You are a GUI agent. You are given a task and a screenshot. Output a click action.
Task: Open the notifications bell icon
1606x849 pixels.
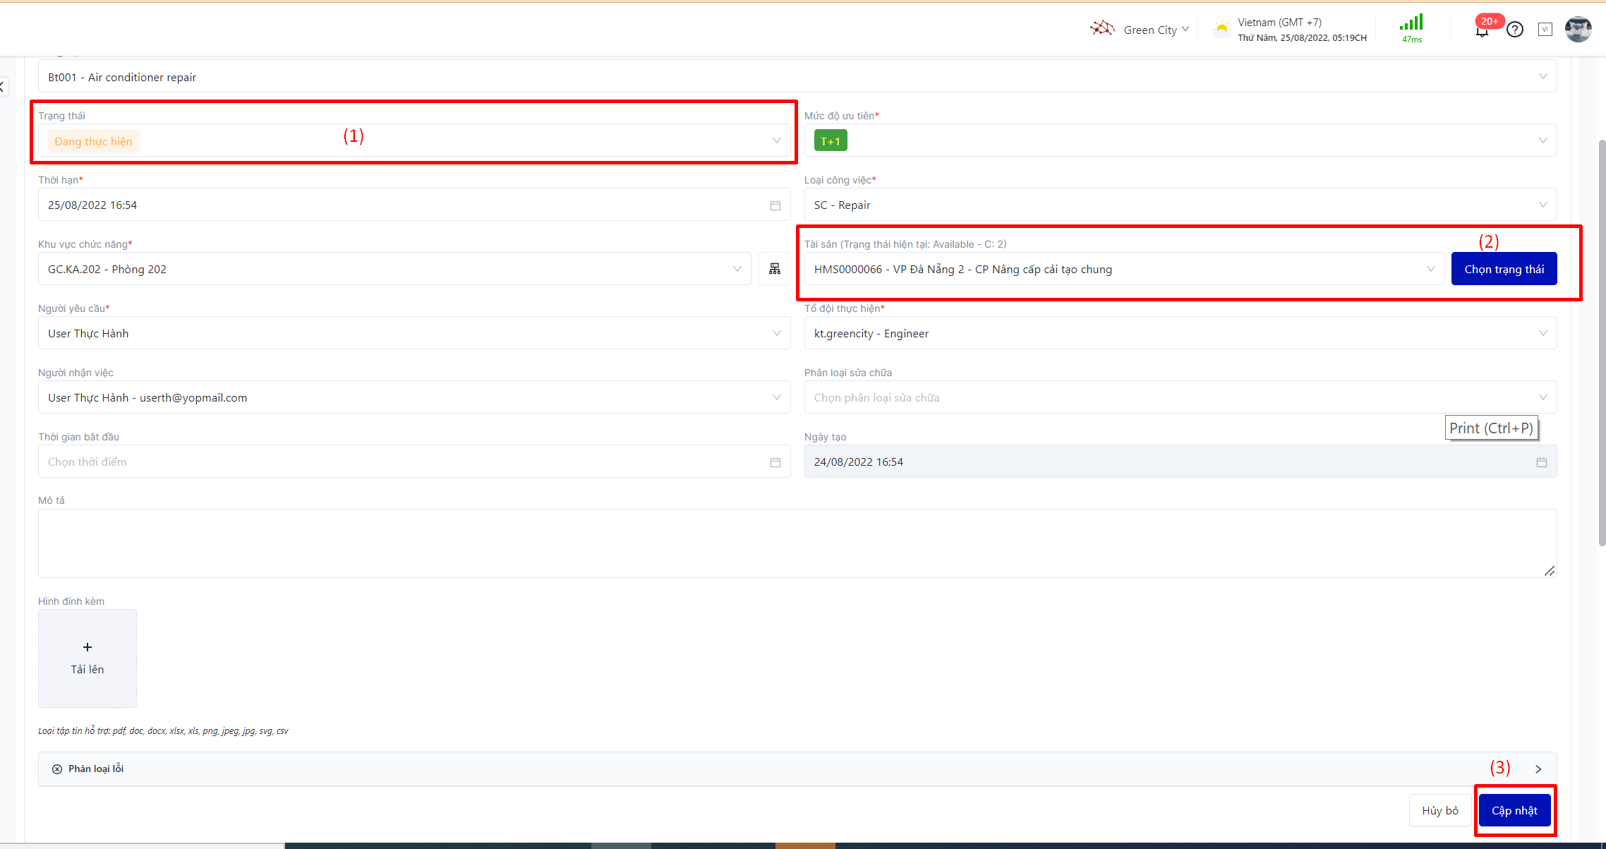click(x=1482, y=30)
